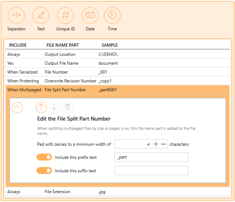Click the prefix text field containing _part

(152, 157)
